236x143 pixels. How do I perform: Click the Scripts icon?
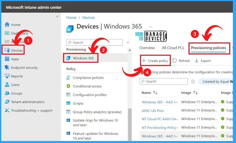tap(68, 103)
